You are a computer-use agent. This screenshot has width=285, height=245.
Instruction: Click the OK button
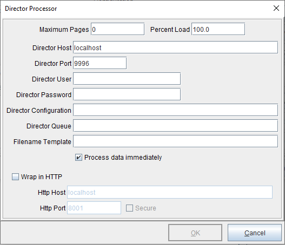[x=195, y=233]
